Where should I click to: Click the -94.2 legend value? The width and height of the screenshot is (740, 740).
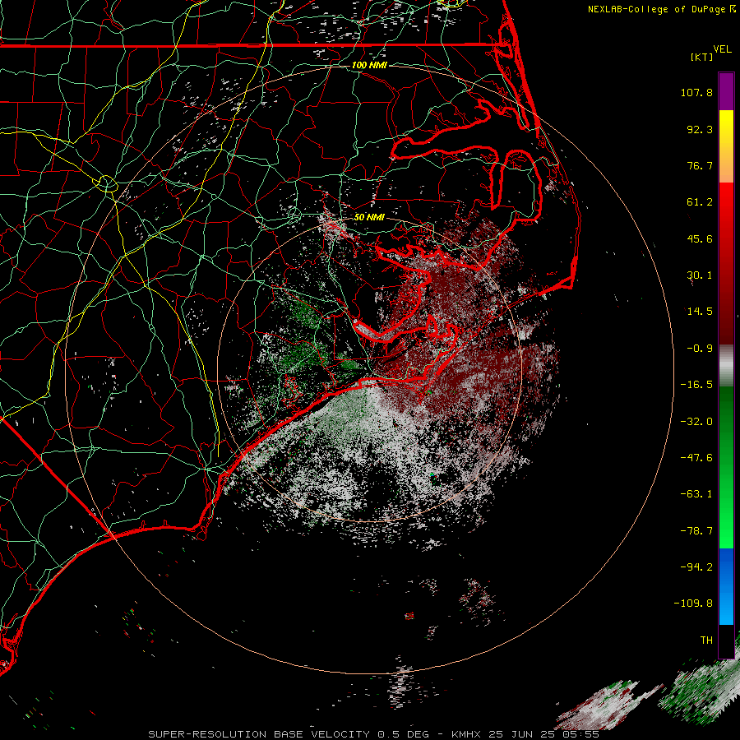[x=696, y=567]
